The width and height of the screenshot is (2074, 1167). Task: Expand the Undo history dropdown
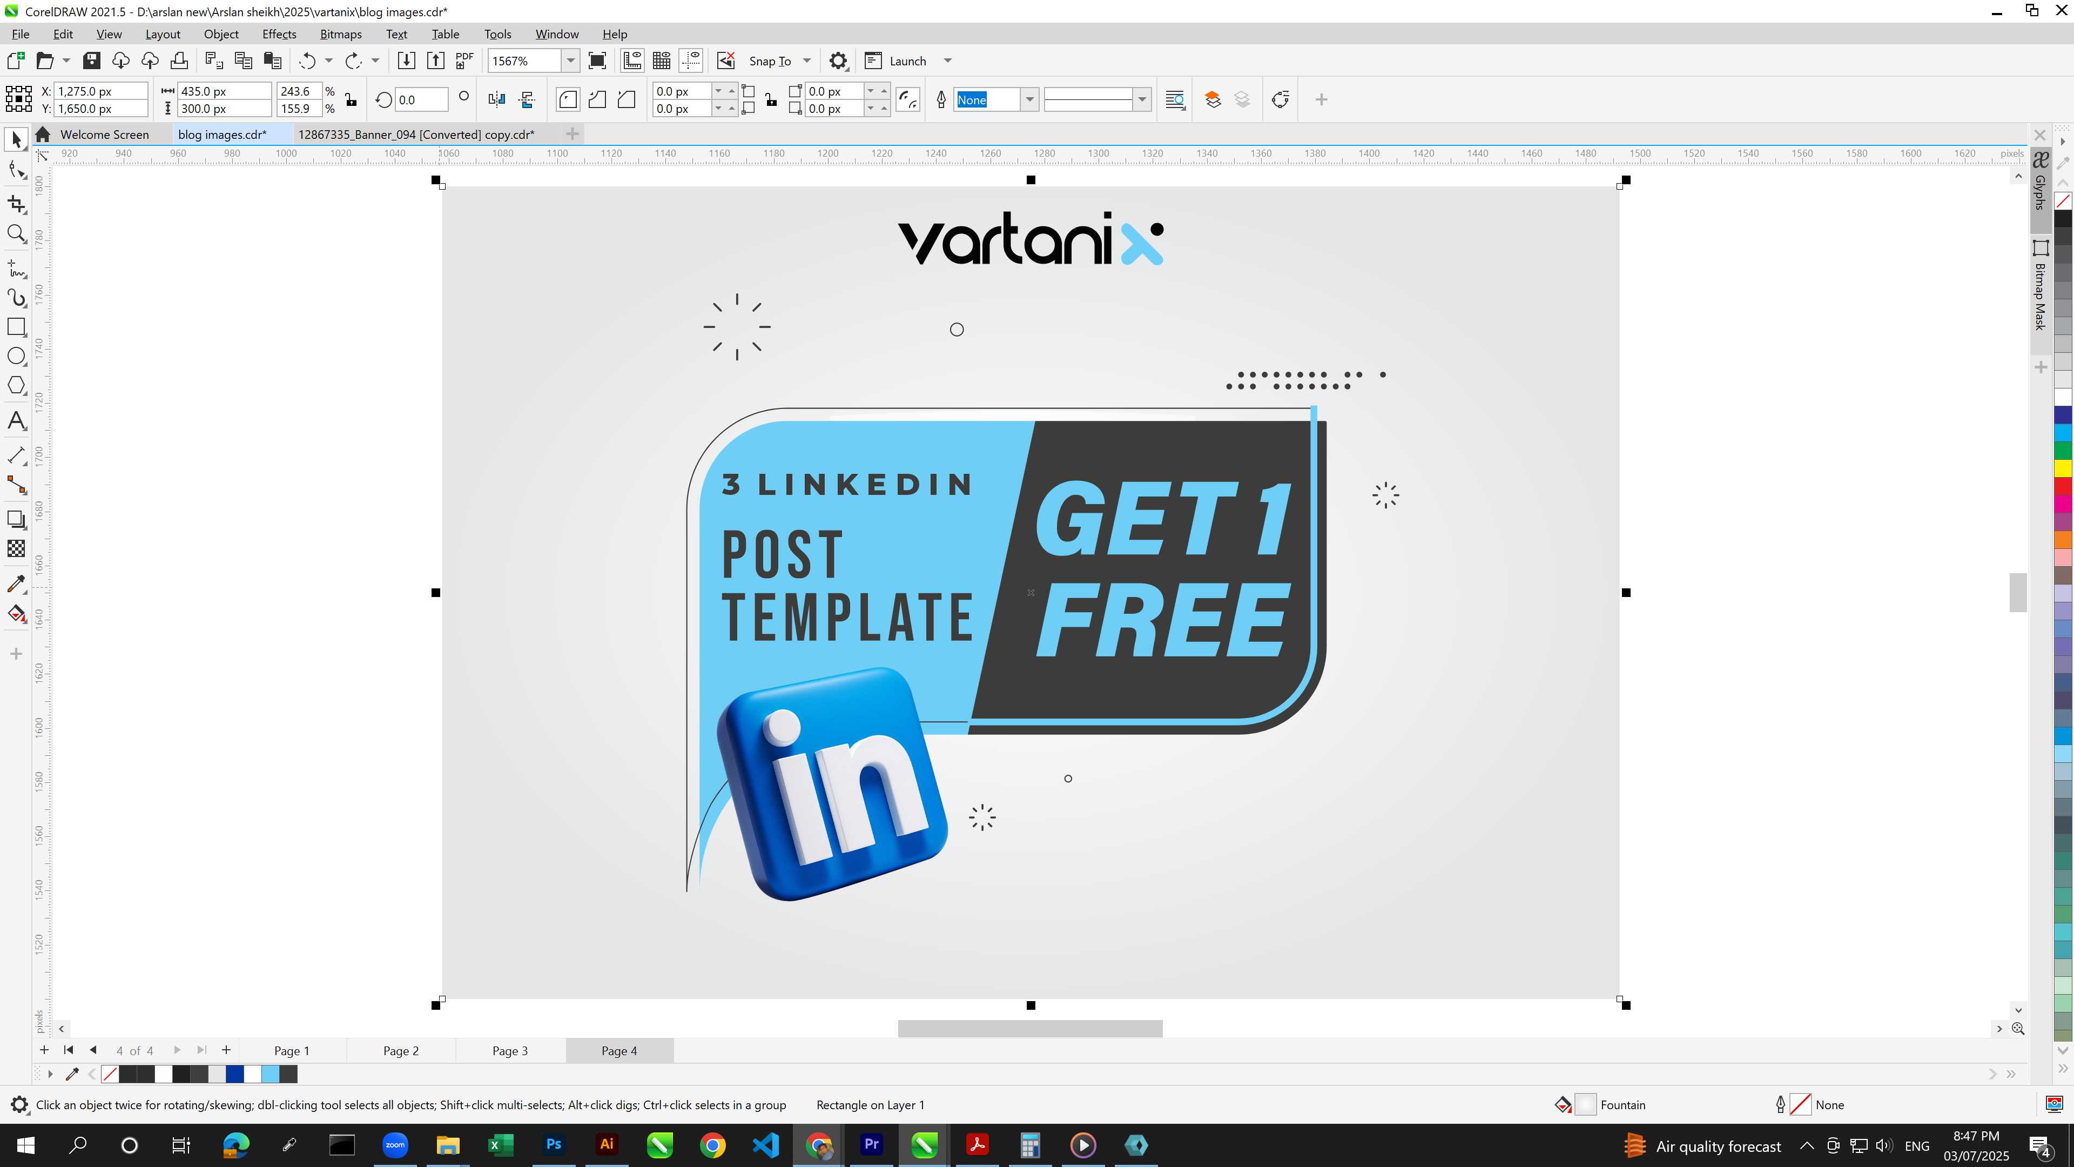(x=328, y=61)
